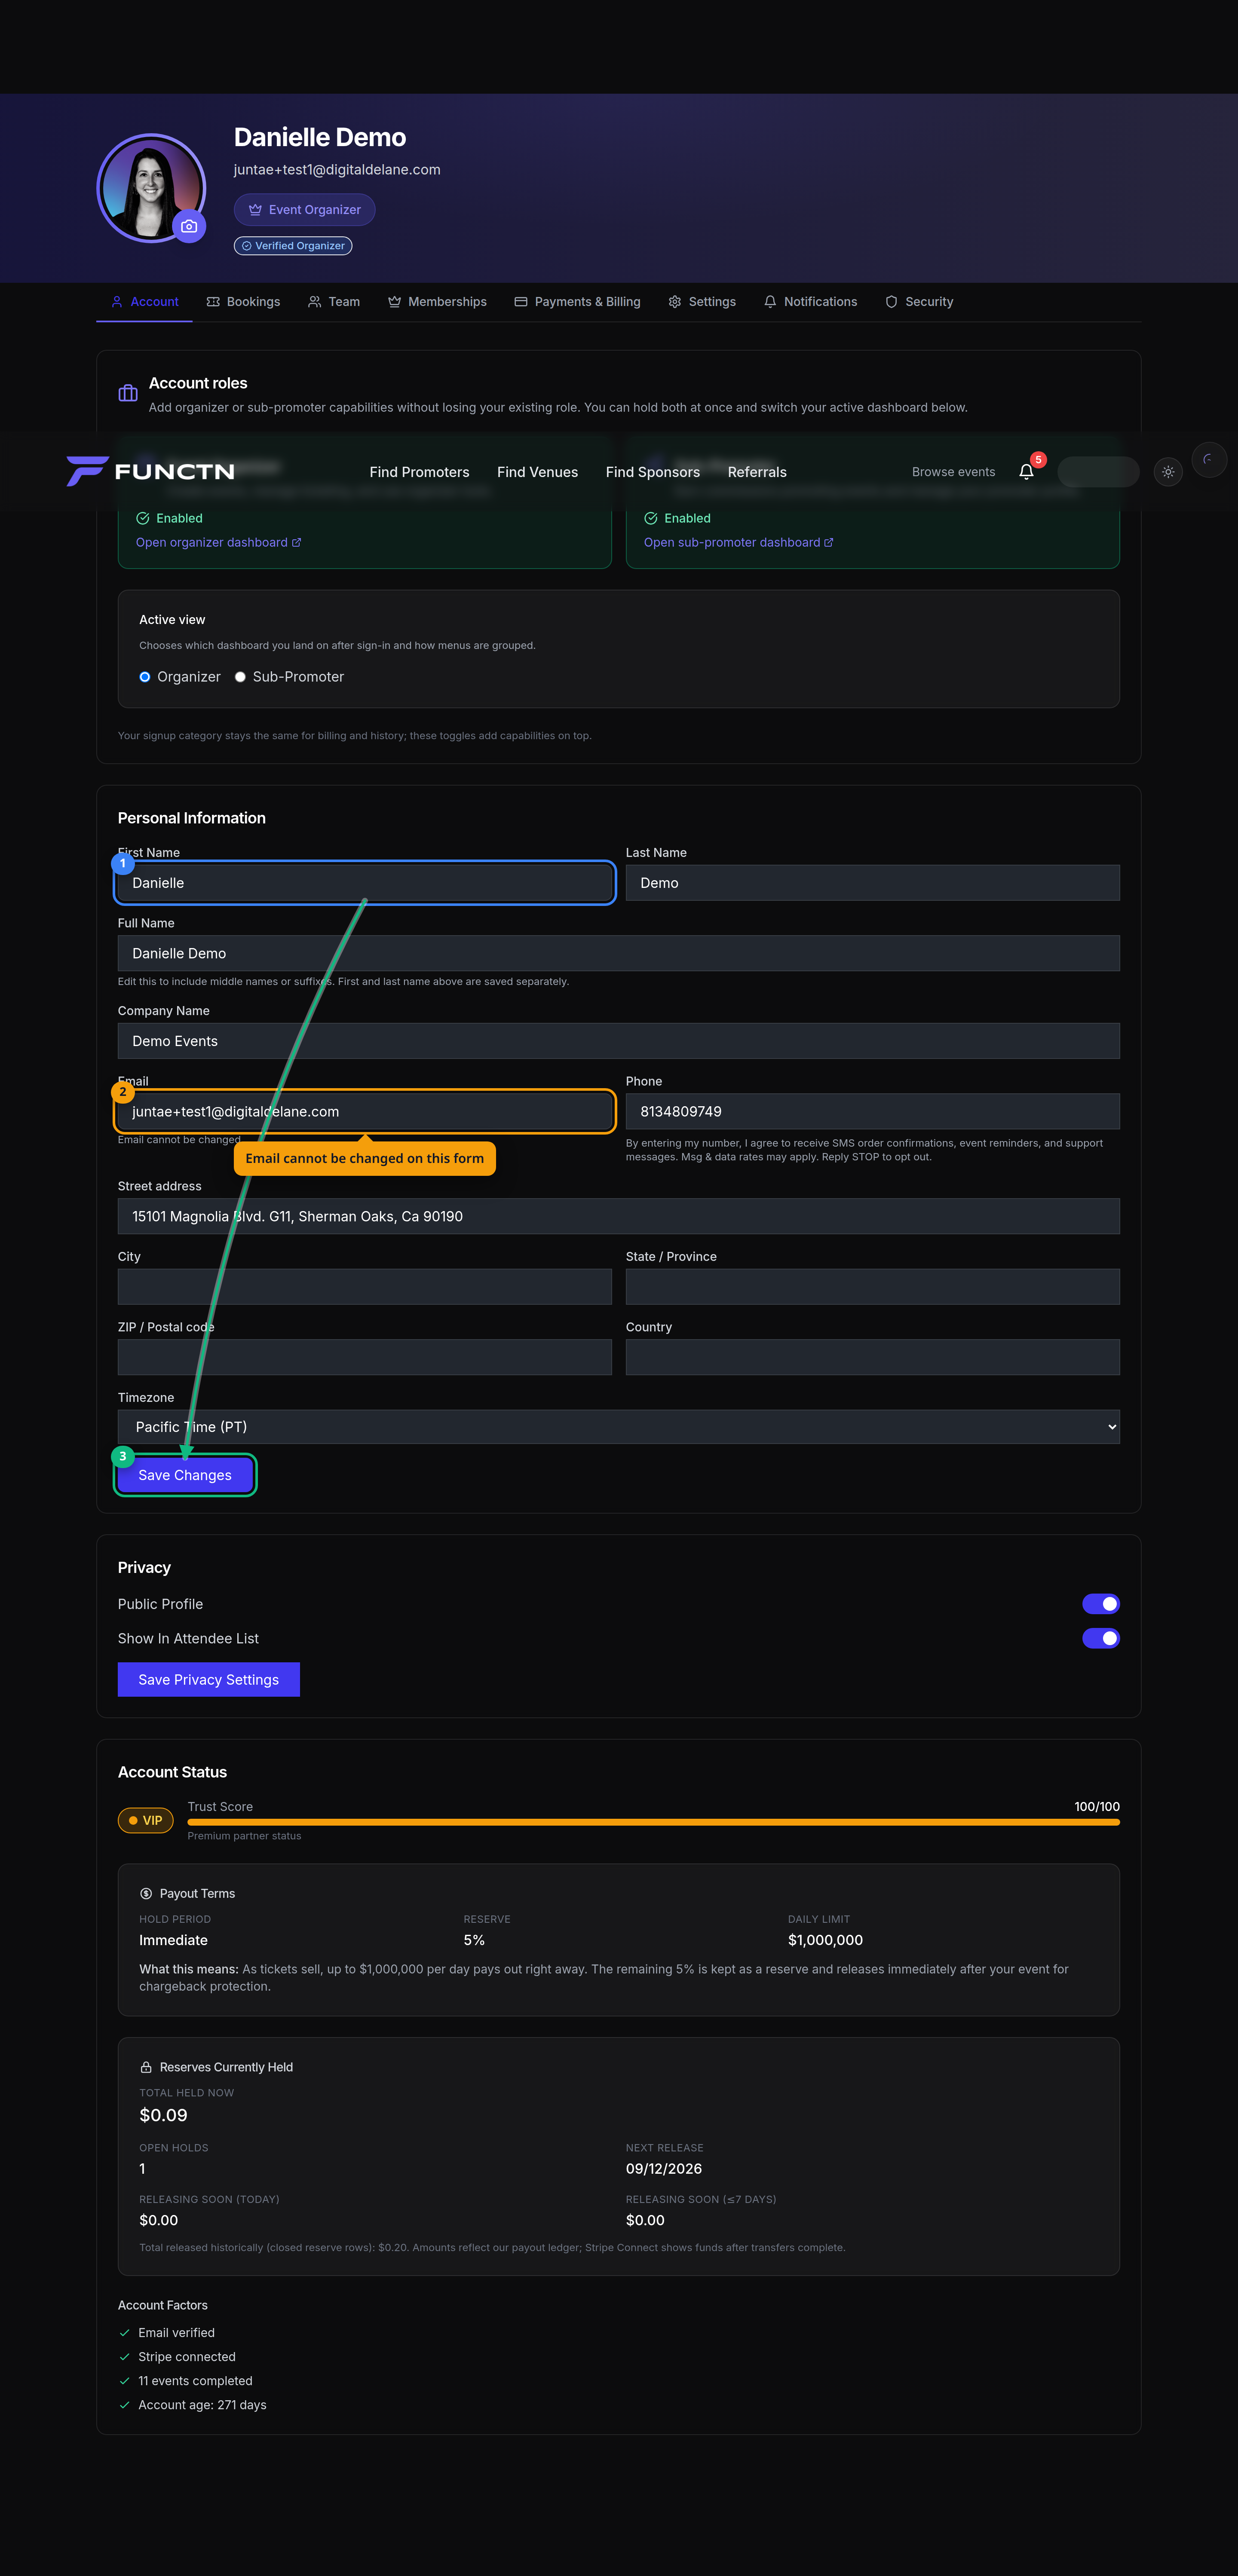Click checkmark icon beside Stripe connected
The height and width of the screenshot is (2576, 1238).
click(x=125, y=2356)
